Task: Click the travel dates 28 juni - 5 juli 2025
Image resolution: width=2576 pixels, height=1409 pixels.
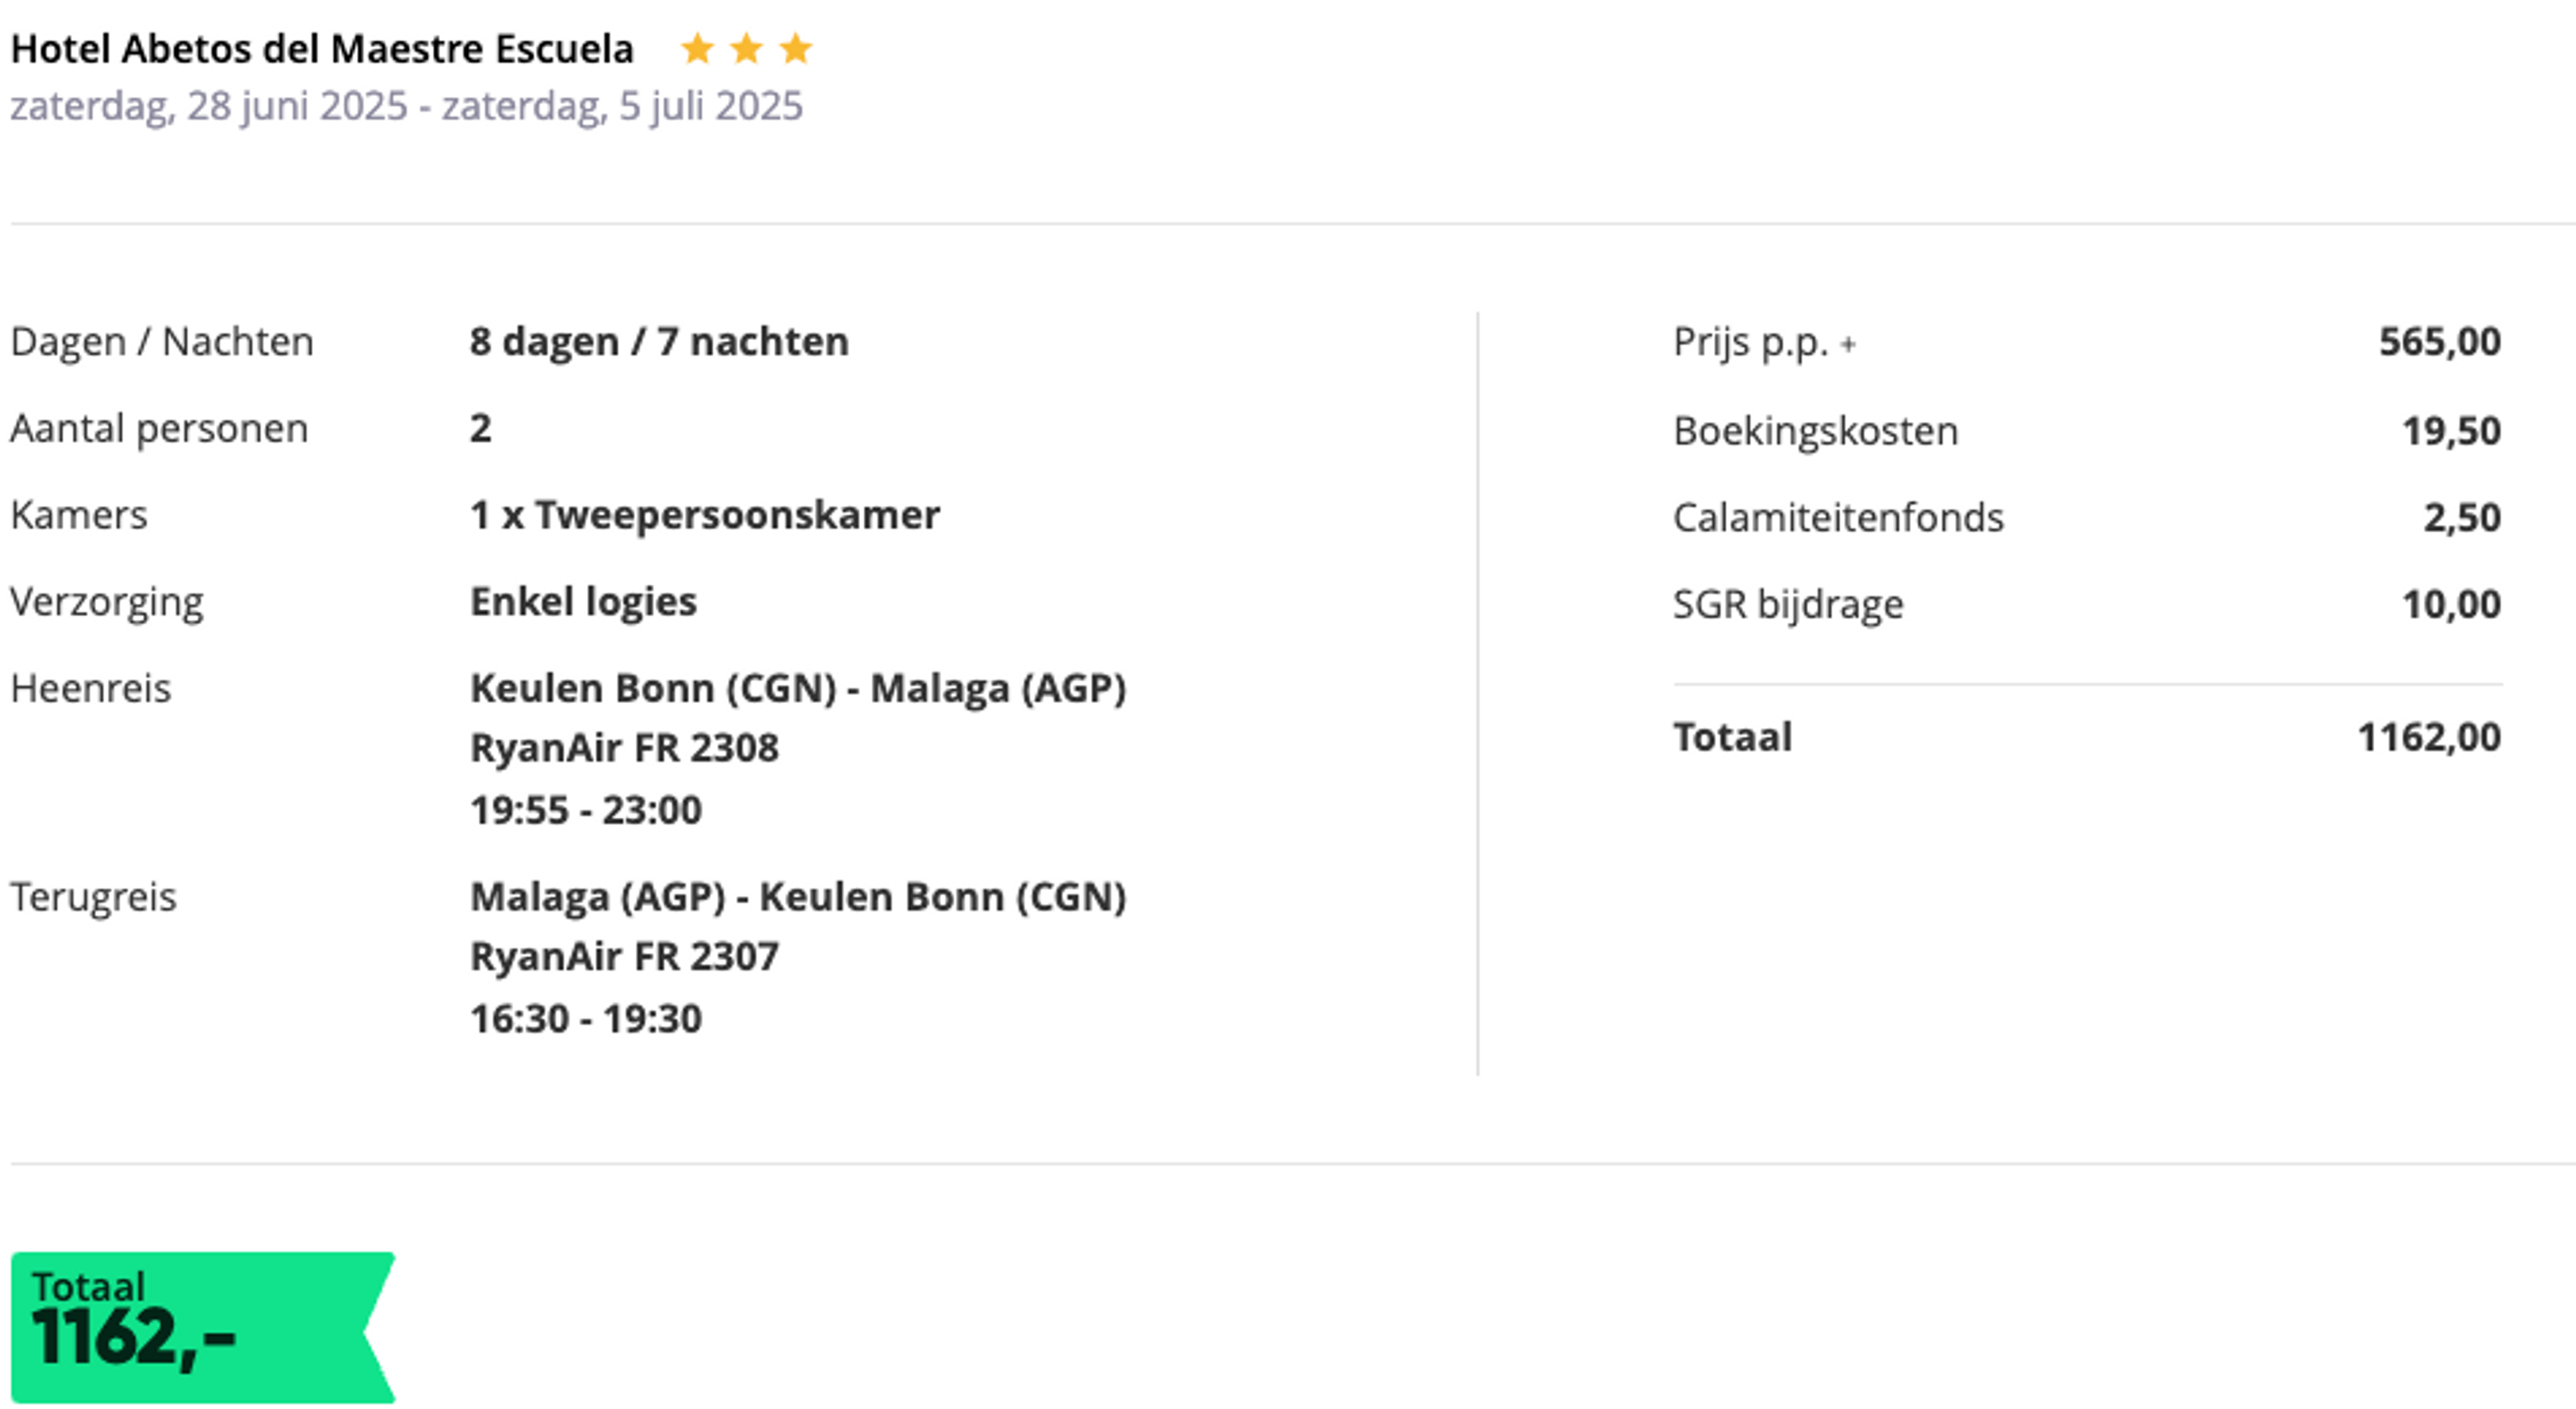Action: [x=407, y=106]
